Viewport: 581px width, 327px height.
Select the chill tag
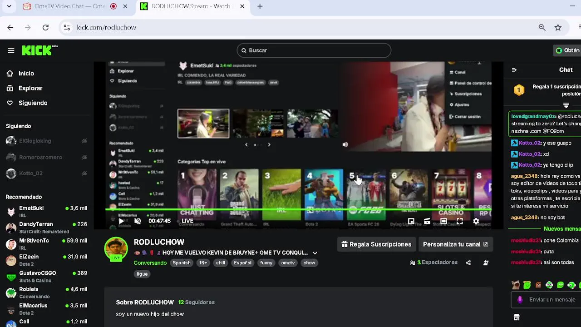[x=221, y=263]
